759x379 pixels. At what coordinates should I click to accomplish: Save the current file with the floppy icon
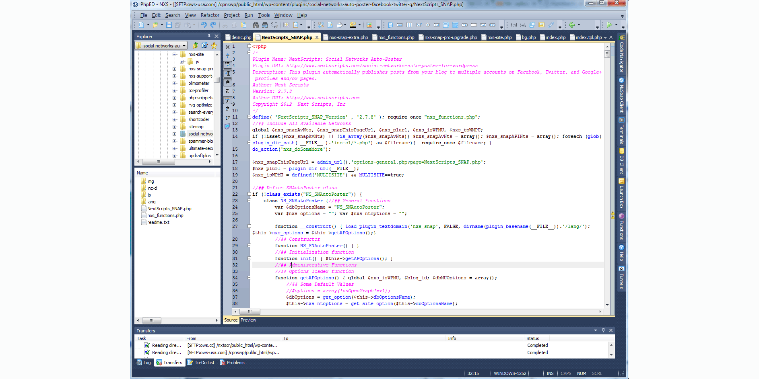pyautogui.click(x=169, y=25)
